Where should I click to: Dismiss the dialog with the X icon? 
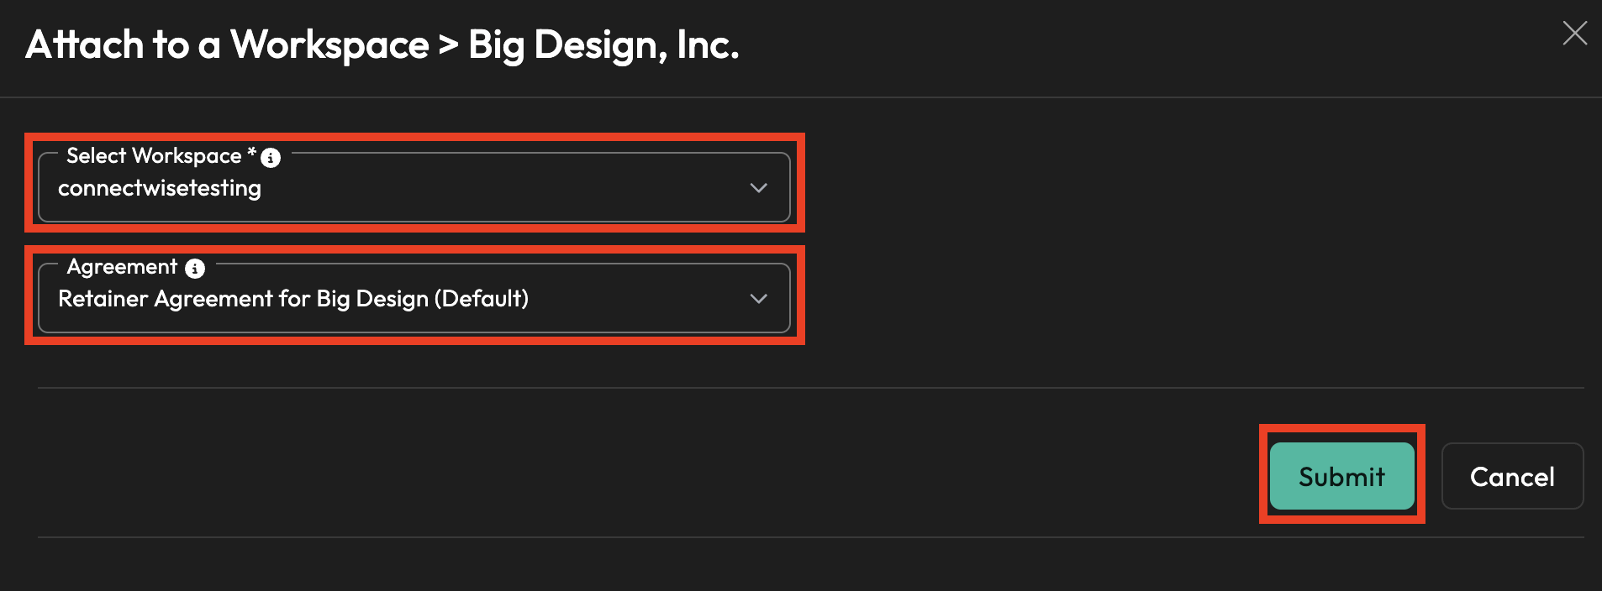[1574, 34]
